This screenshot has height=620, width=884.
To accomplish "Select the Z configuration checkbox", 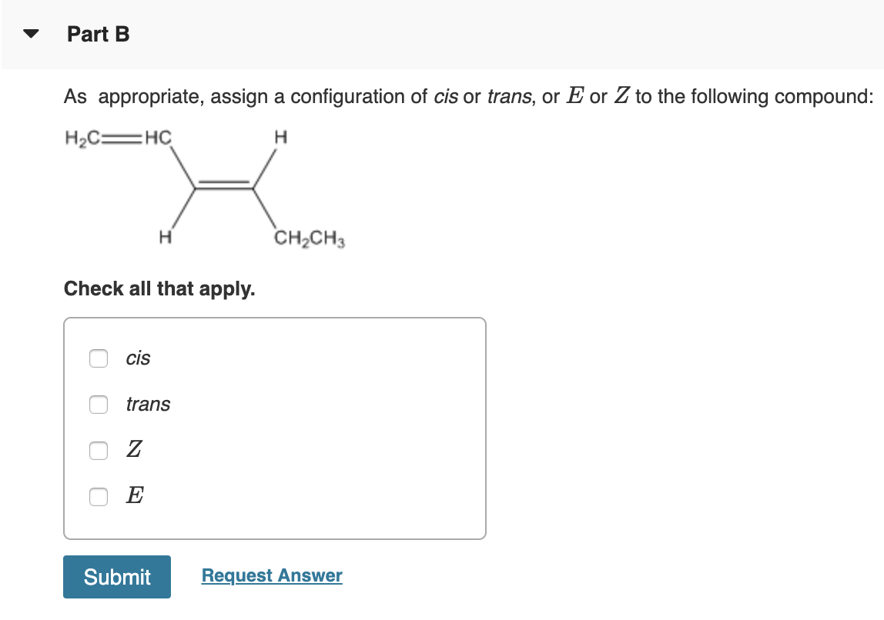I will (x=98, y=451).
